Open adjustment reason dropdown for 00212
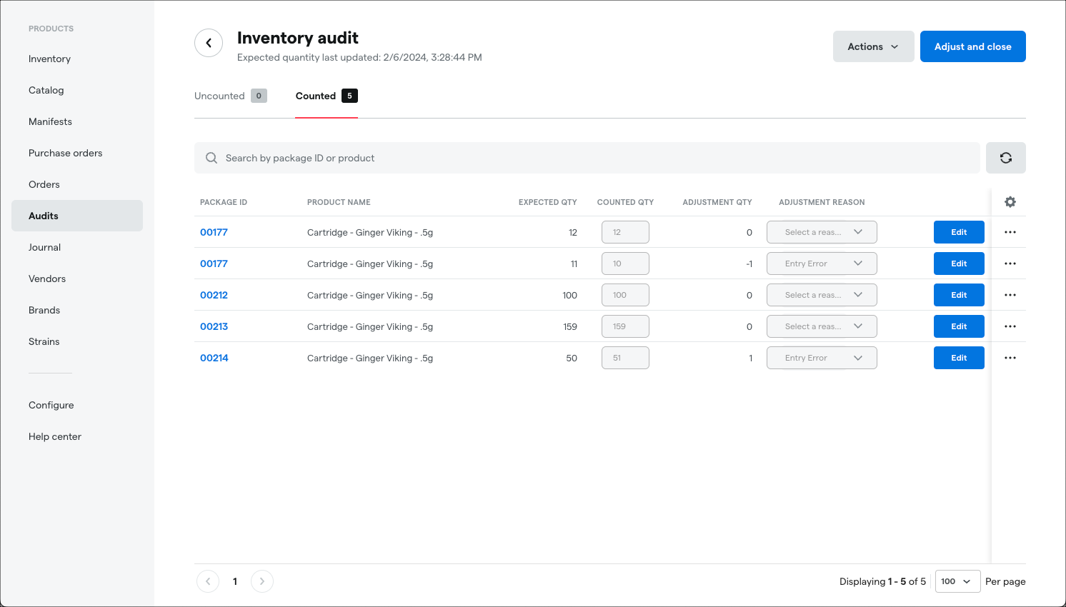The height and width of the screenshot is (607, 1066). 822,295
